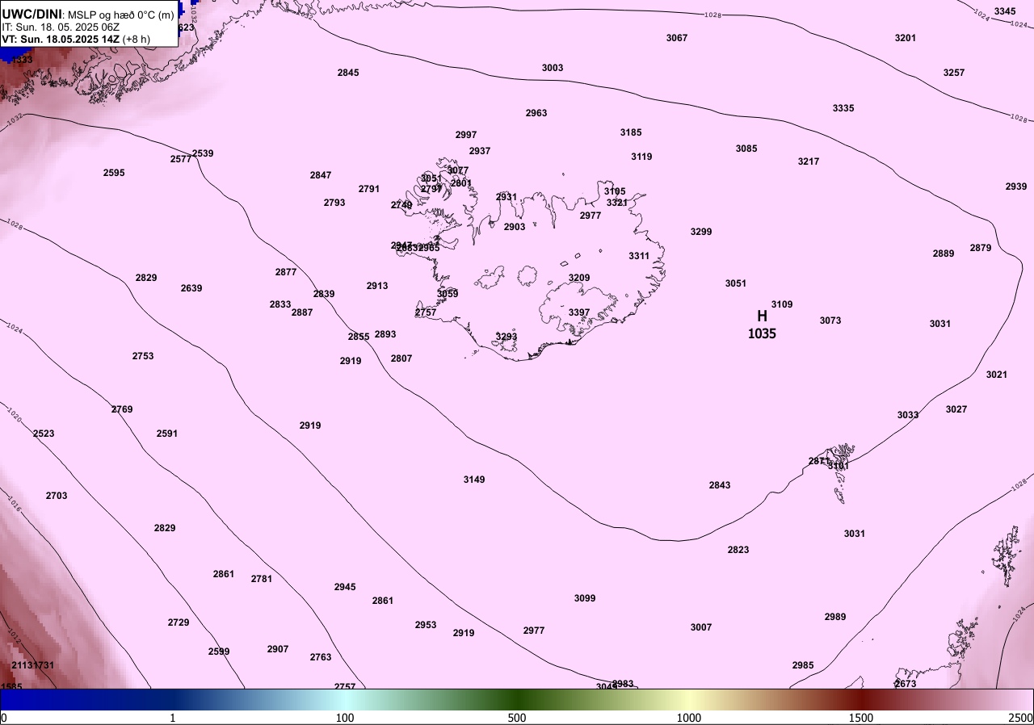
Task: Click the 3149 height value
Action: point(474,480)
